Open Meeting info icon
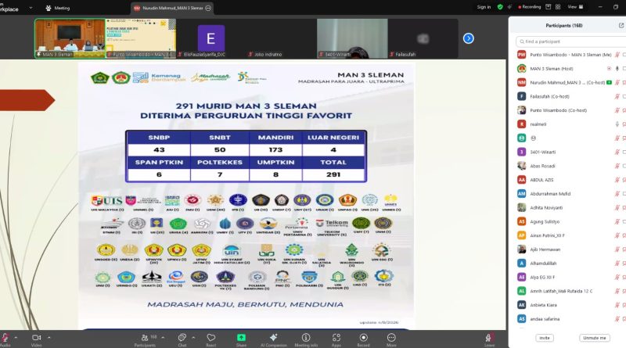 pos(306,338)
